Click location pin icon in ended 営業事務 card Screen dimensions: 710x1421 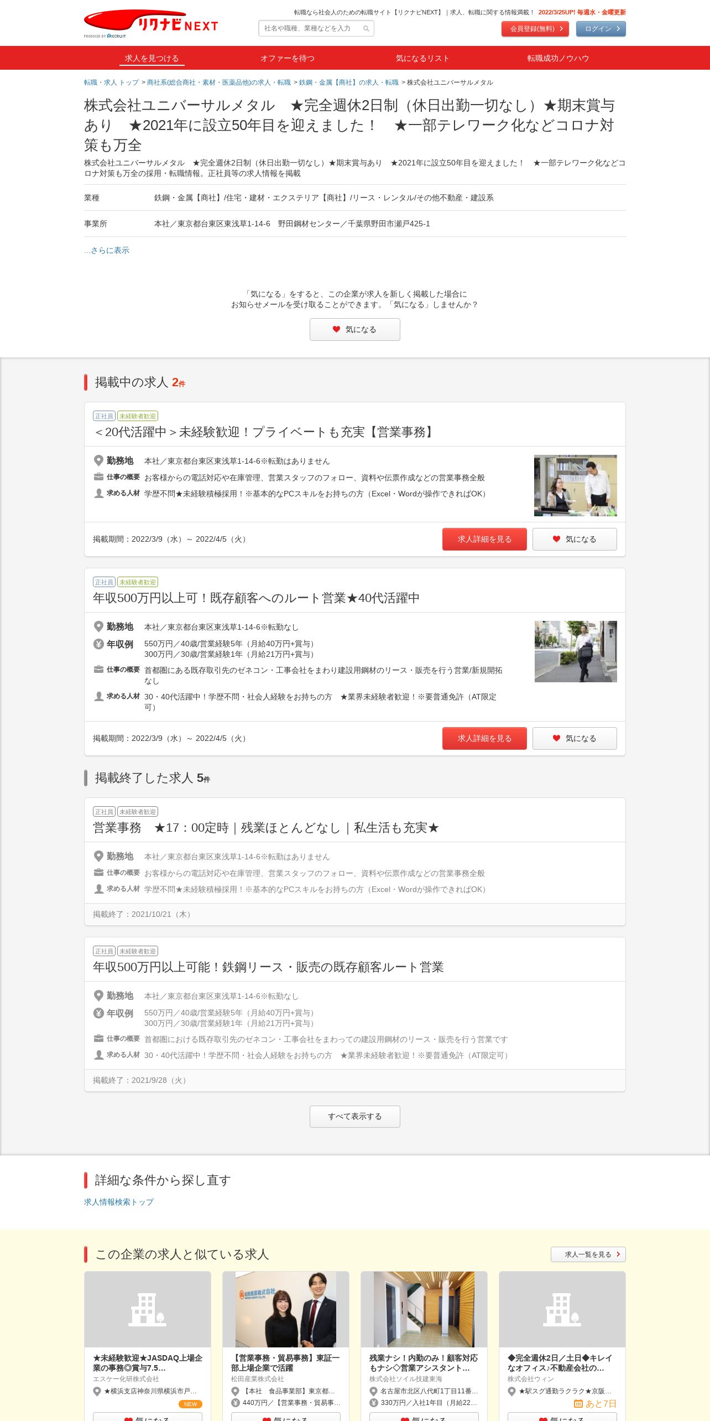point(98,856)
